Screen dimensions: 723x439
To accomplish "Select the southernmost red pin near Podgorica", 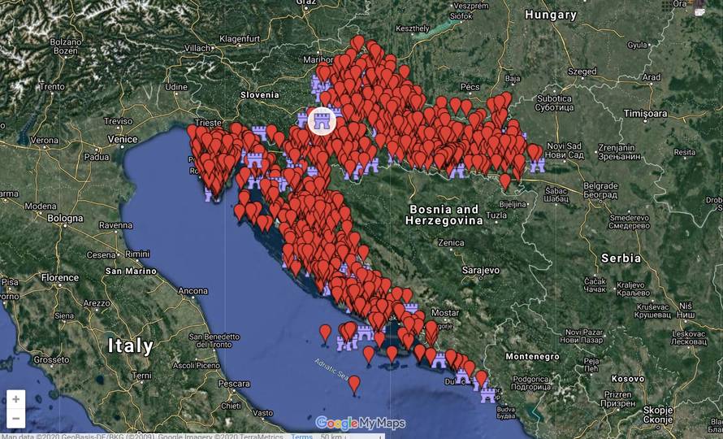I will 482,379.
